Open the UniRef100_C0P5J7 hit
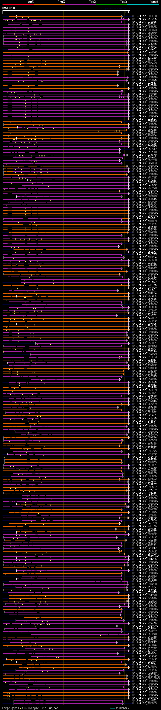The width and height of the screenshot is (161, 710). [x=144, y=149]
